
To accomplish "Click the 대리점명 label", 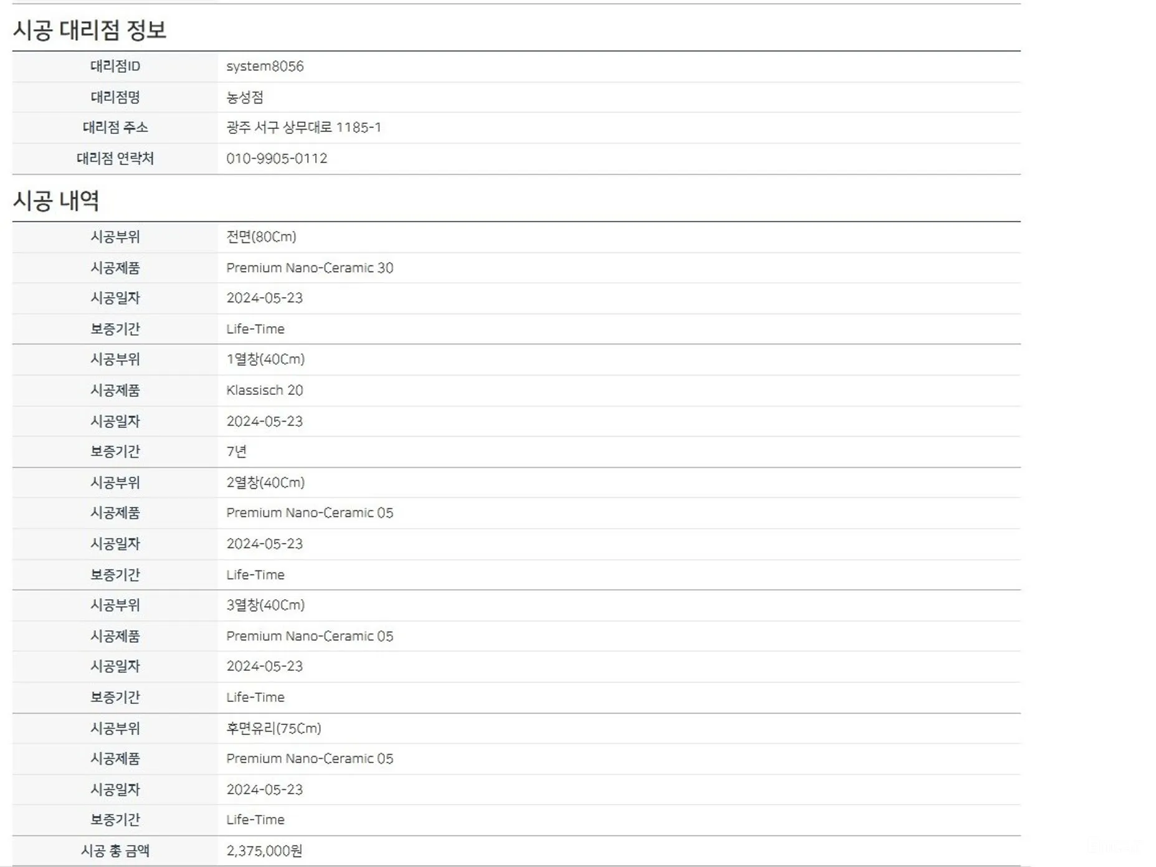I will [115, 97].
